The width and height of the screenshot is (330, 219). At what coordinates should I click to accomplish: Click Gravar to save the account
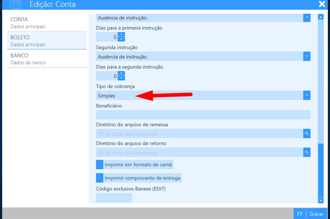click(316, 214)
